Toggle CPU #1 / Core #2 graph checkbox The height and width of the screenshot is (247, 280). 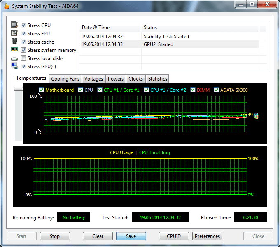[146, 90]
